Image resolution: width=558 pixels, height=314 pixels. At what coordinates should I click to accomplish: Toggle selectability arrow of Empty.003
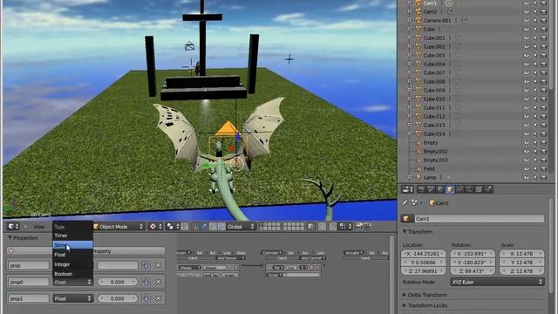click(x=534, y=160)
